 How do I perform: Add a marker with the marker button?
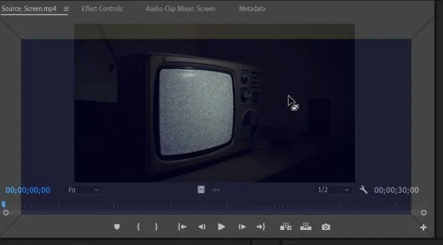click(x=117, y=227)
